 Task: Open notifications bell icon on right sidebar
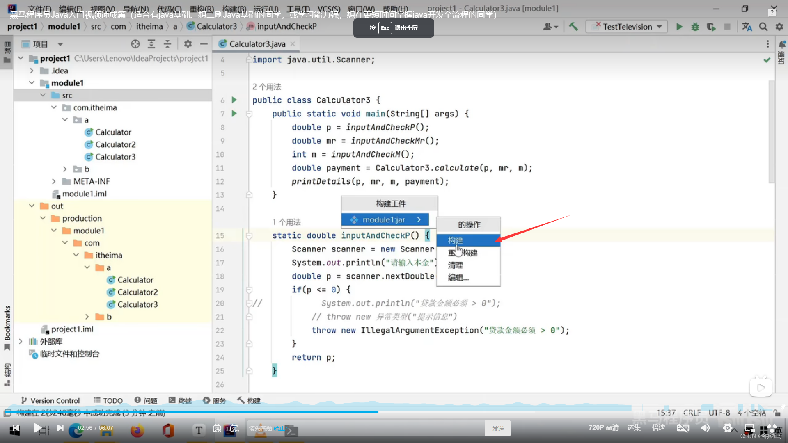click(x=782, y=44)
